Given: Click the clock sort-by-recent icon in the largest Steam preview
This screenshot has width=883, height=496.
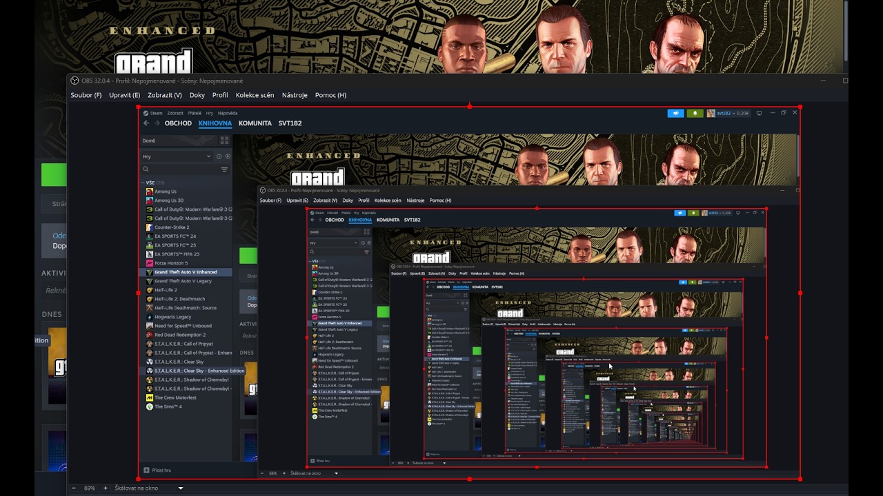Looking at the screenshot, I should 219,156.
